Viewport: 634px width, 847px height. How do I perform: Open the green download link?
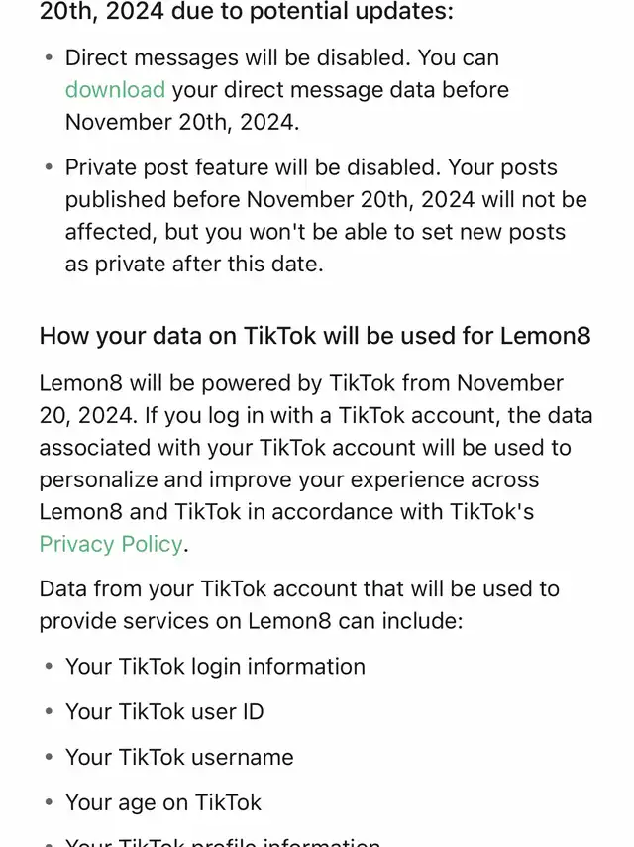(x=115, y=90)
